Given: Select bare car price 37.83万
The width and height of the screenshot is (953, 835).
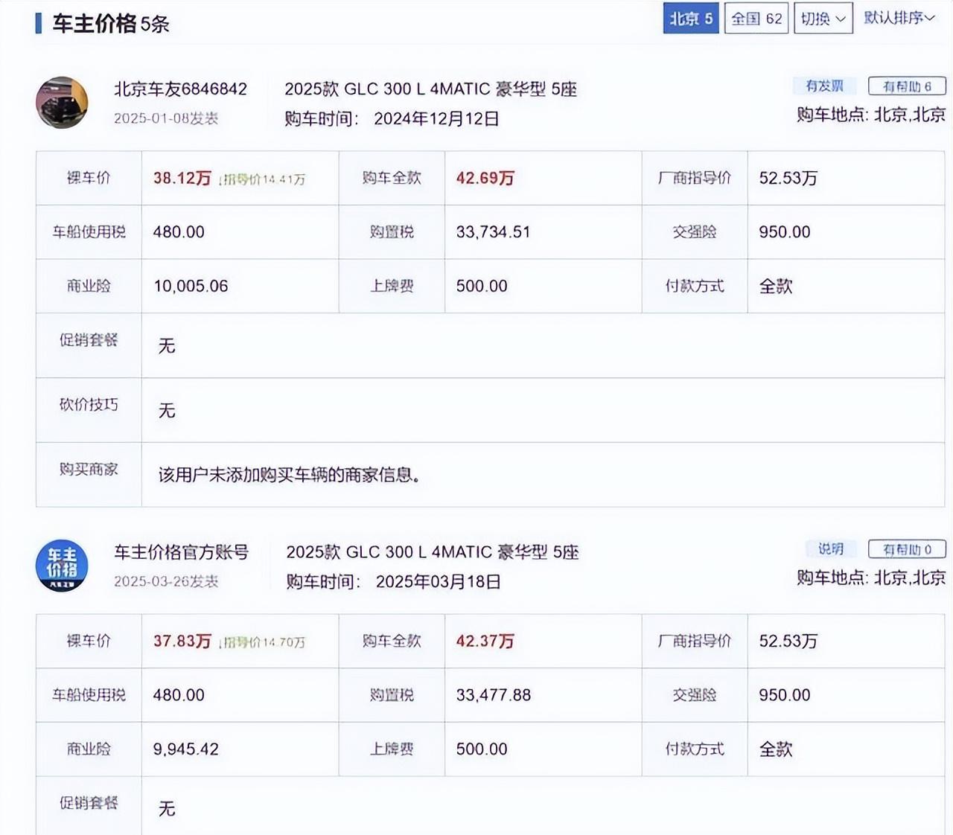Looking at the screenshot, I should (x=182, y=641).
